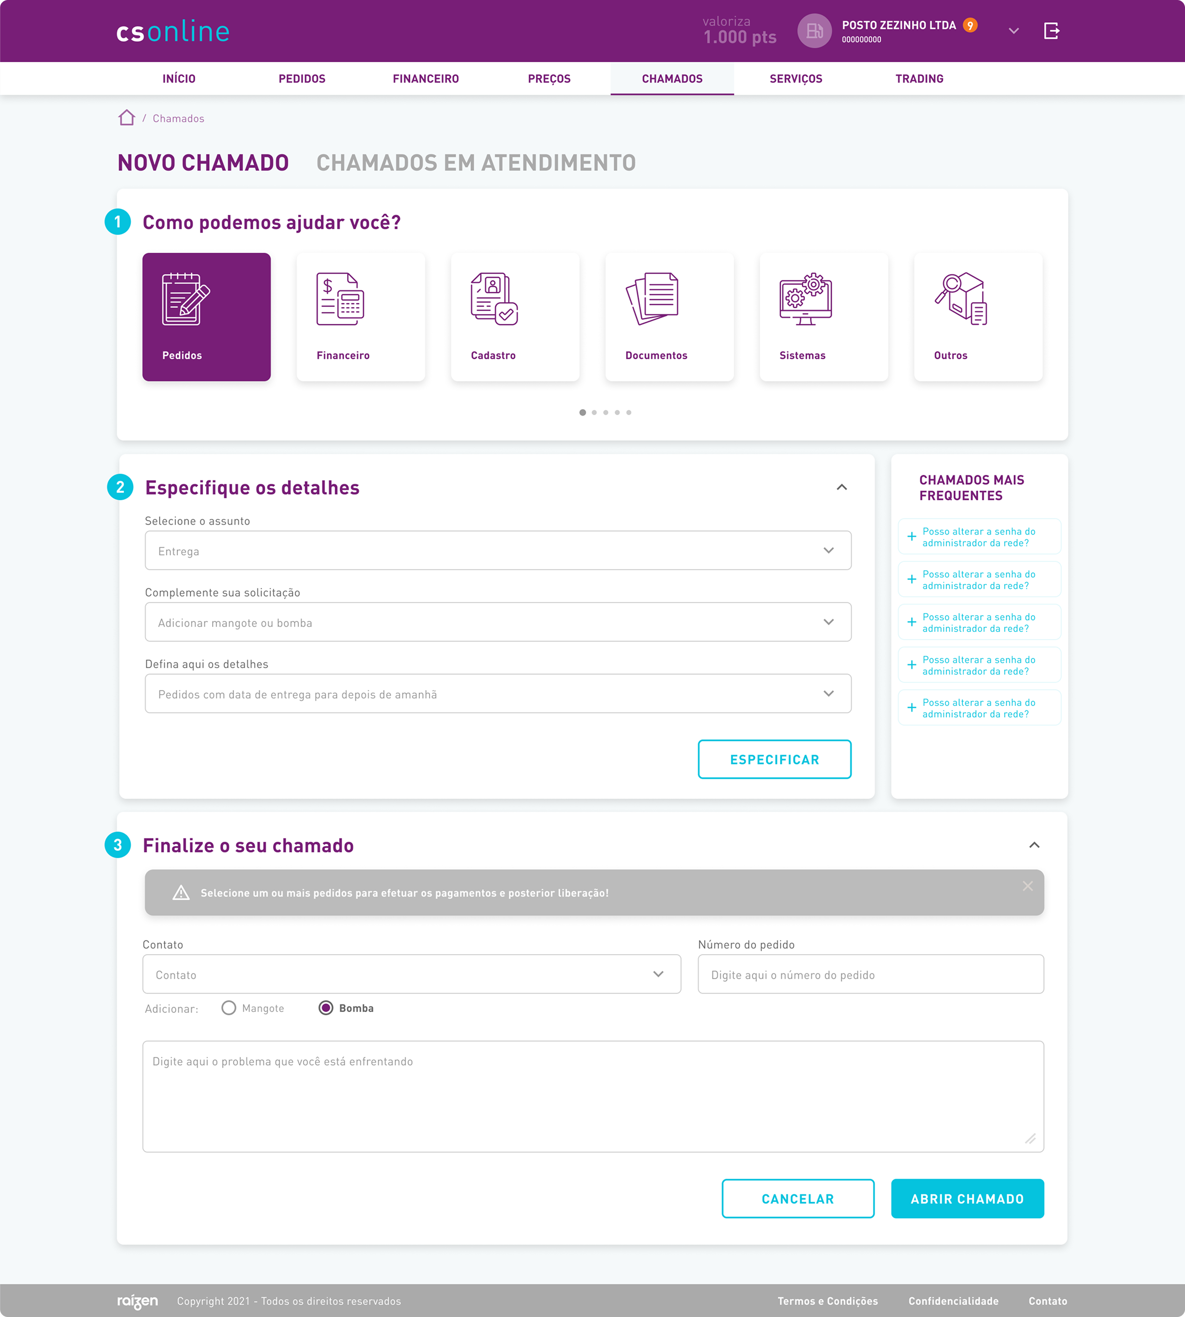Screen dimensions: 1185x1317
Task: Pick the Documentos category icon
Action: point(652,299)
